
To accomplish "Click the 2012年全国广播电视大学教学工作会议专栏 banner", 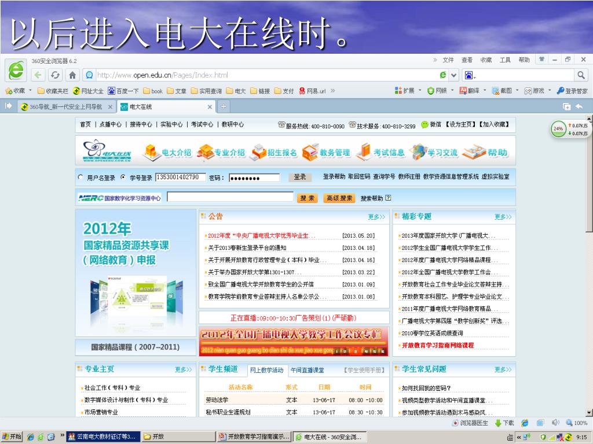I will coord(294,341).
